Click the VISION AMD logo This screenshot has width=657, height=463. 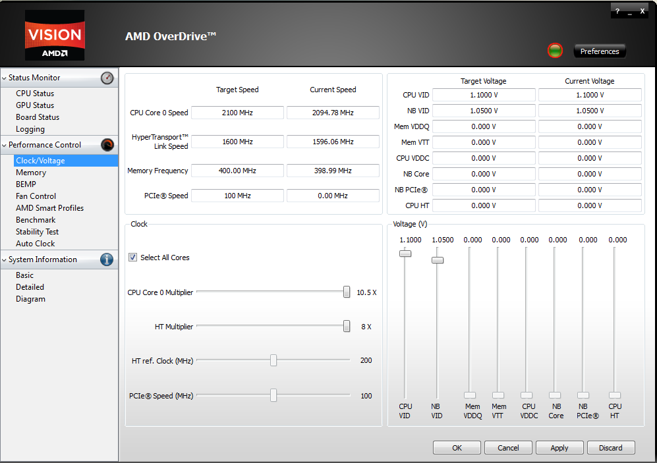[55, 35]
